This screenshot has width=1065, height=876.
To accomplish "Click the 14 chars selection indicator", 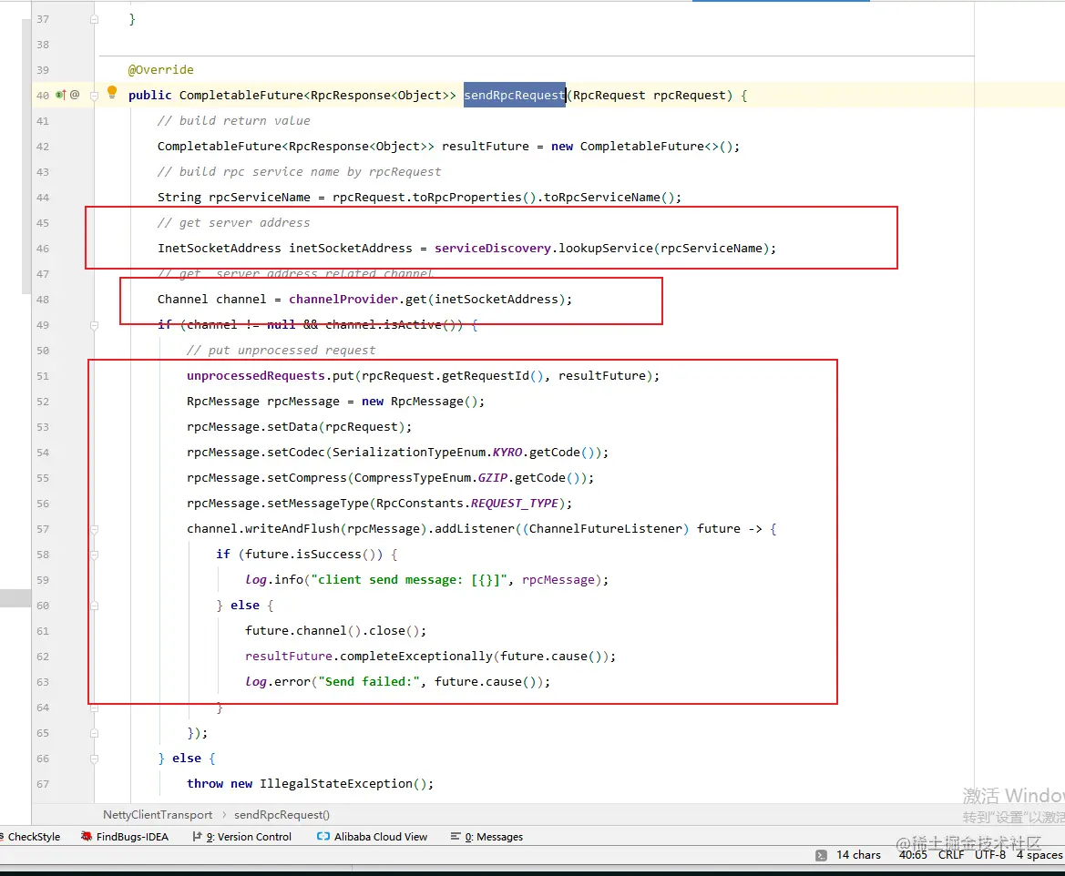I will 858,855.
